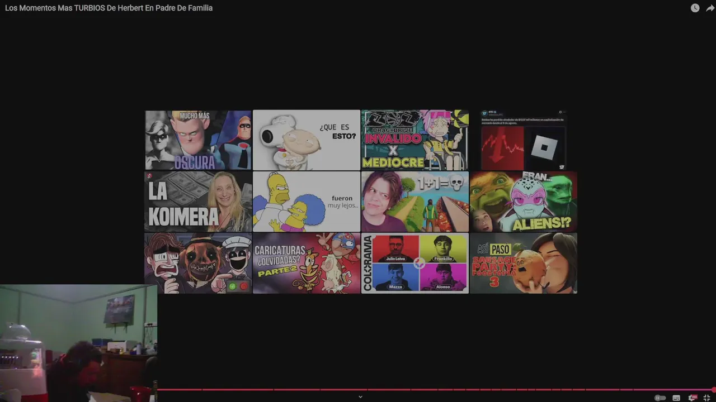Expand the down chevron below the progress bar

(x=360, y=397)
